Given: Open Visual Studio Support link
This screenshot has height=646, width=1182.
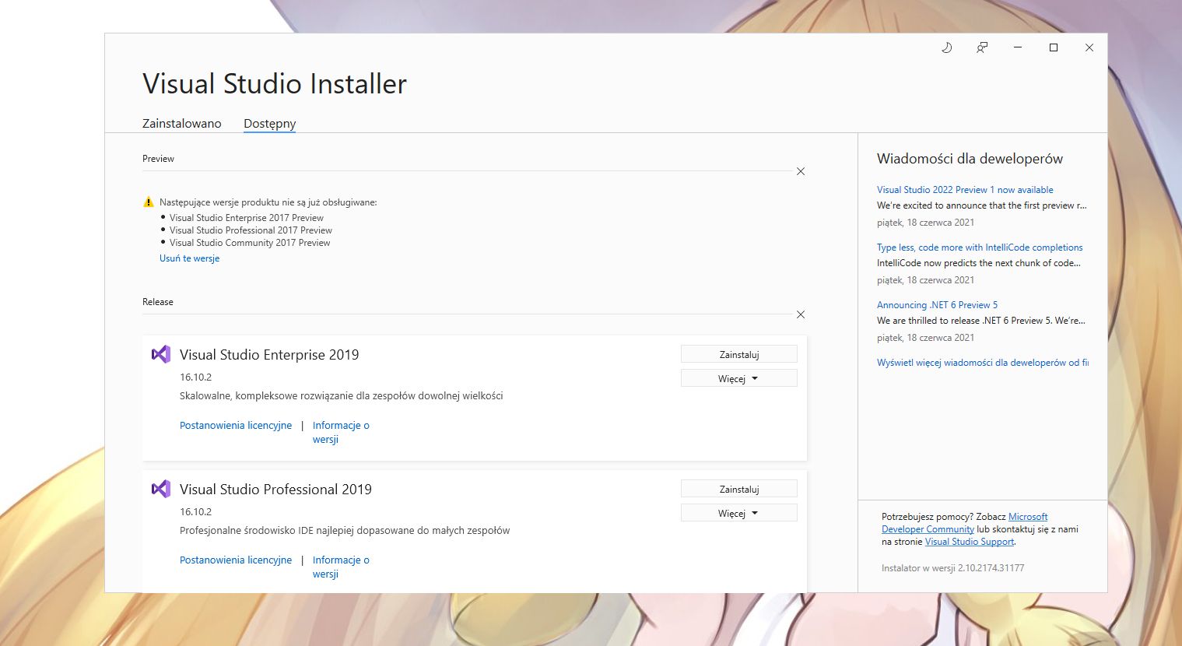Looking at the screenshot, I should 970,542.
